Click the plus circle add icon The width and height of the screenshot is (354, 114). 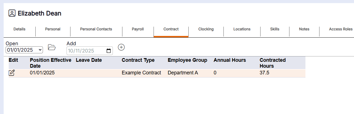(x=121, y=47)
